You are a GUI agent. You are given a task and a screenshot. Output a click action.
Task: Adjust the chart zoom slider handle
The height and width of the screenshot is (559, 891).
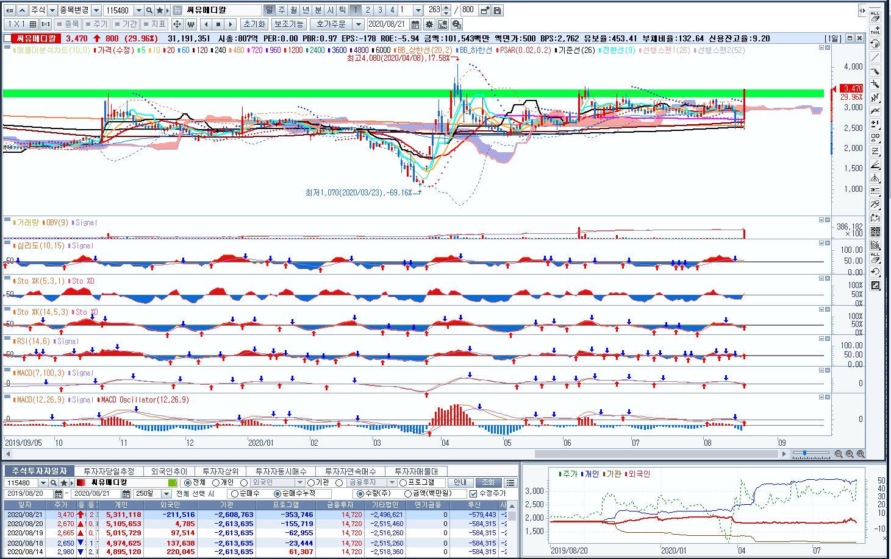tap(806, 454)
